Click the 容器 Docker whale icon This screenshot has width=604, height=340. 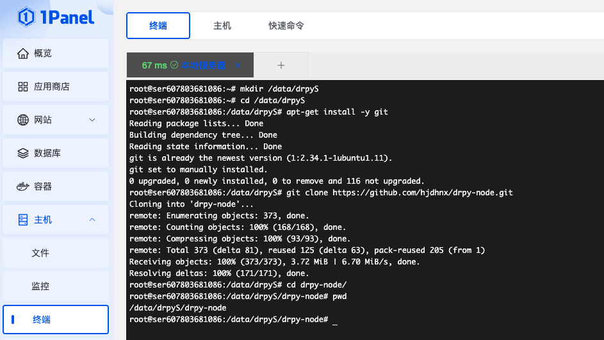(23, 186)
